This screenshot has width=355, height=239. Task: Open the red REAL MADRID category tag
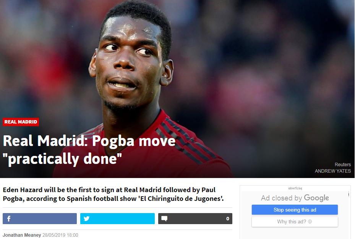[21, 122]
